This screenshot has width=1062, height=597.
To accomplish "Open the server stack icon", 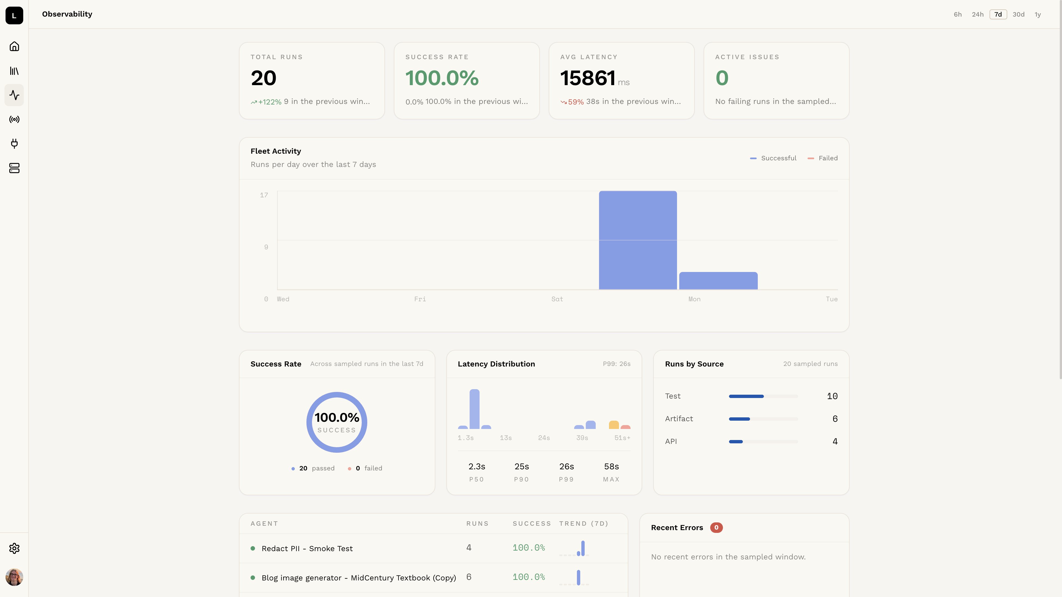I will pyautogui.click(x=14, y=168).
